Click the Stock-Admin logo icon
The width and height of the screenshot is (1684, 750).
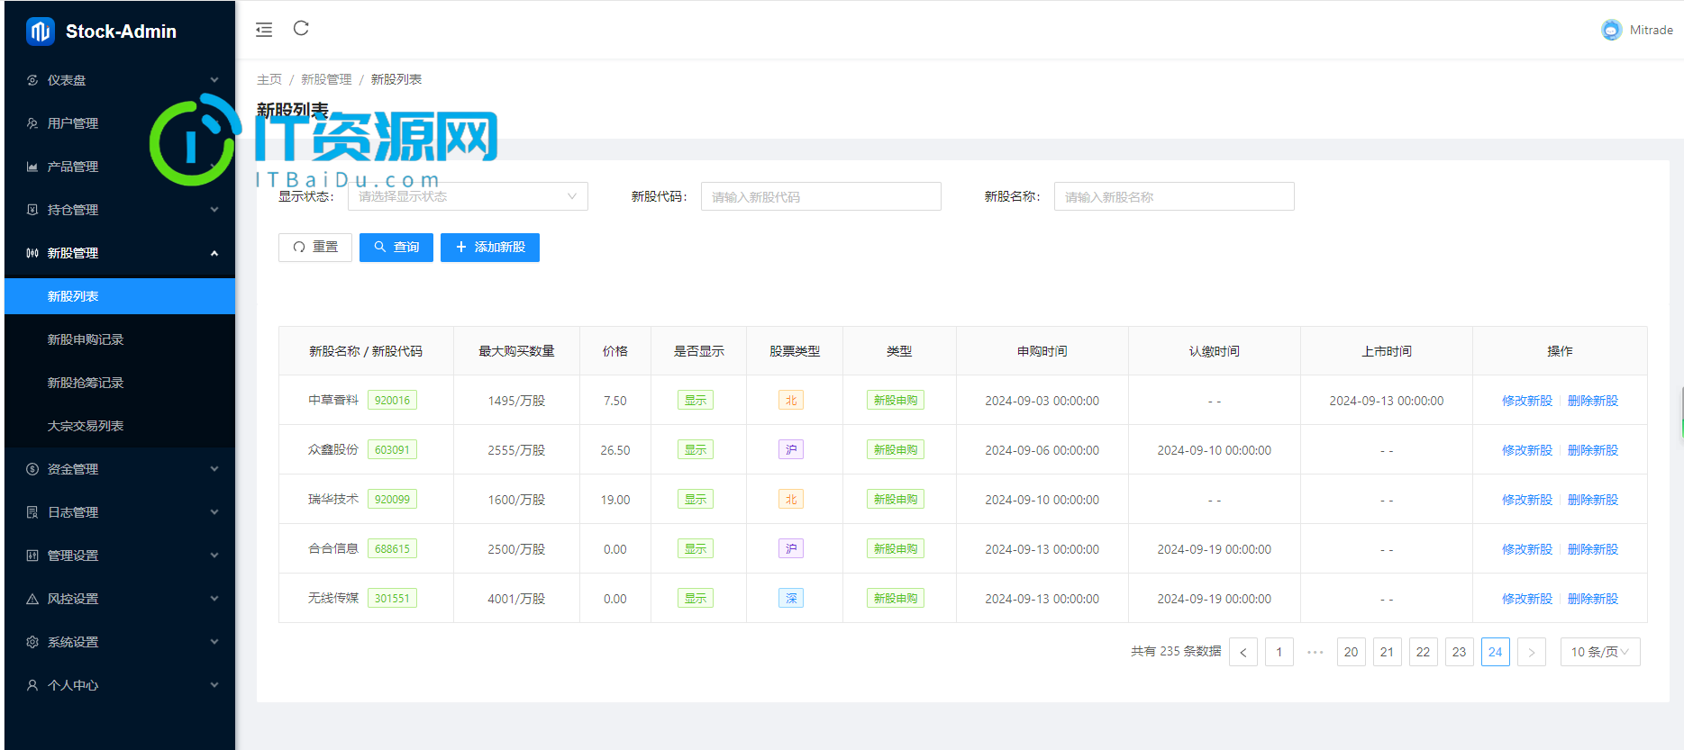(41, 32)
